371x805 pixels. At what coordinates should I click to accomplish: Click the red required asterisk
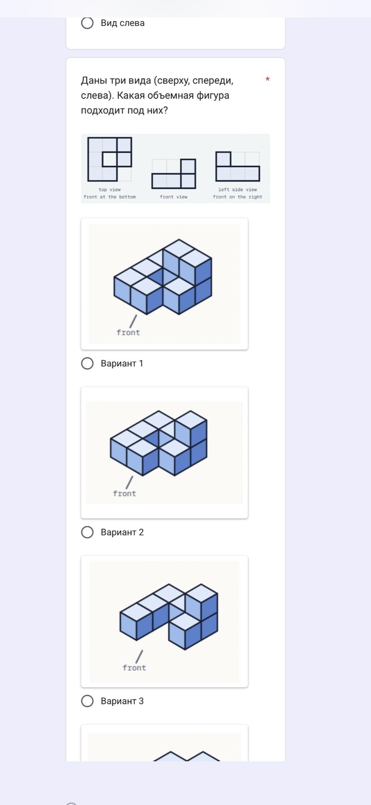pyautogui.click(x=268, y=80)
